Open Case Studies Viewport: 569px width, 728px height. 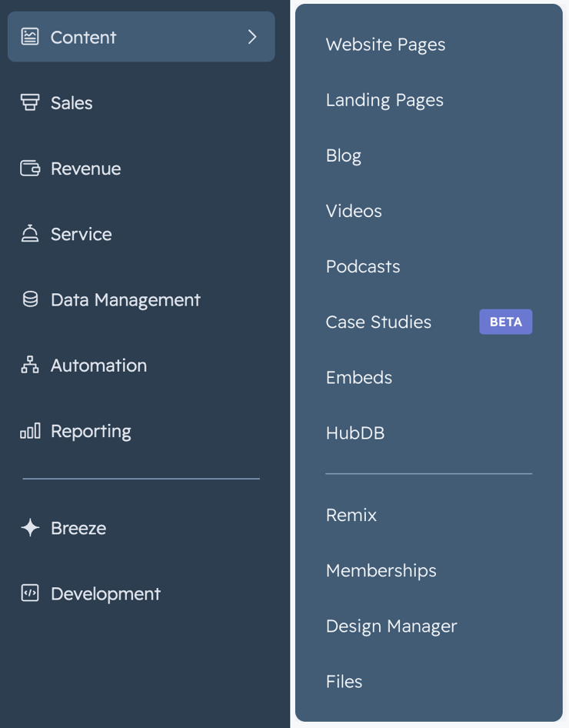coord(378,322)
